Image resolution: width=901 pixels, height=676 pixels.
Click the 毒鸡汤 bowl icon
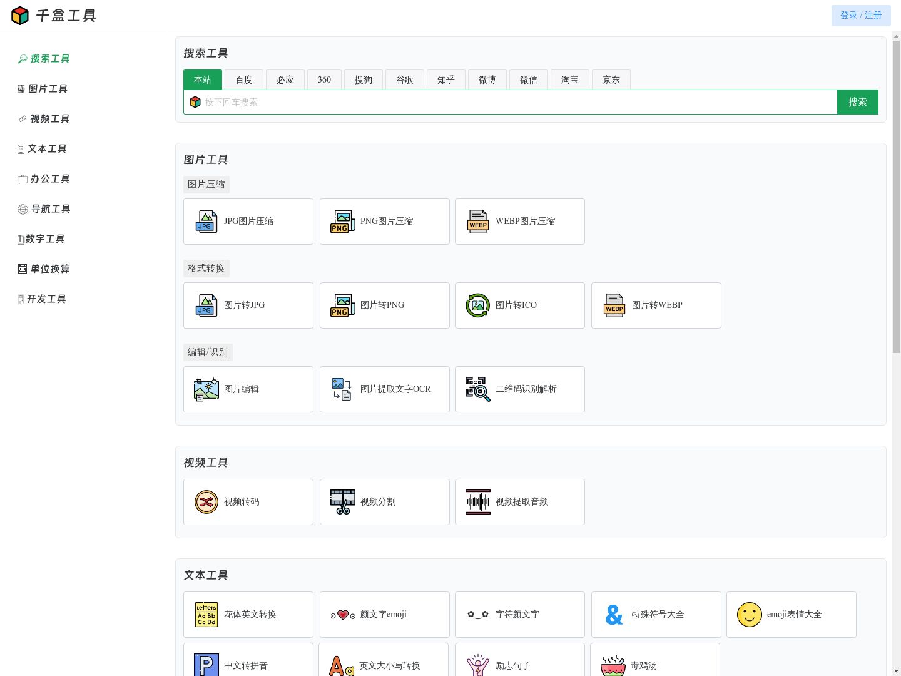613,665
